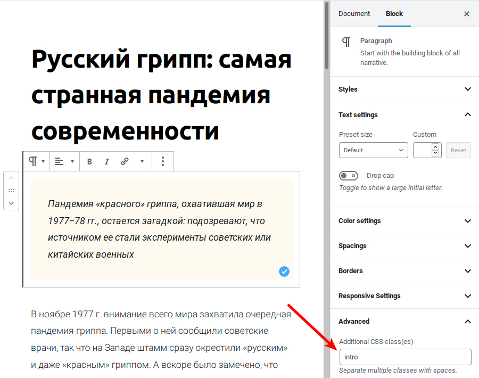
Task: Click the Reset font size button
Action: tap(458, 150)
